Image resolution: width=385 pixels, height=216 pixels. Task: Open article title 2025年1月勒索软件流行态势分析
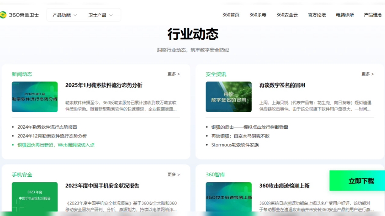(104, 85)
